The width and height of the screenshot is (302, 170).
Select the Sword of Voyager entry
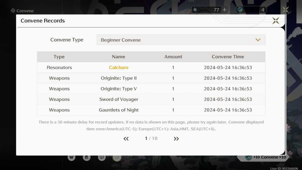tap(119, 99)
